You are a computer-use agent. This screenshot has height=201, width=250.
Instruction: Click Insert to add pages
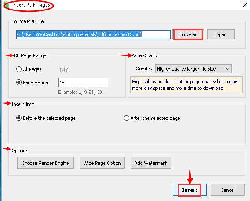(x=190, y=190)
